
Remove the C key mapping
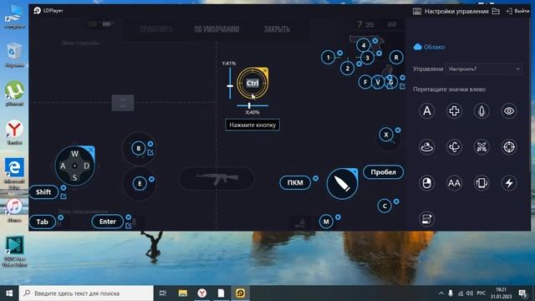click(x=396, y=202)
